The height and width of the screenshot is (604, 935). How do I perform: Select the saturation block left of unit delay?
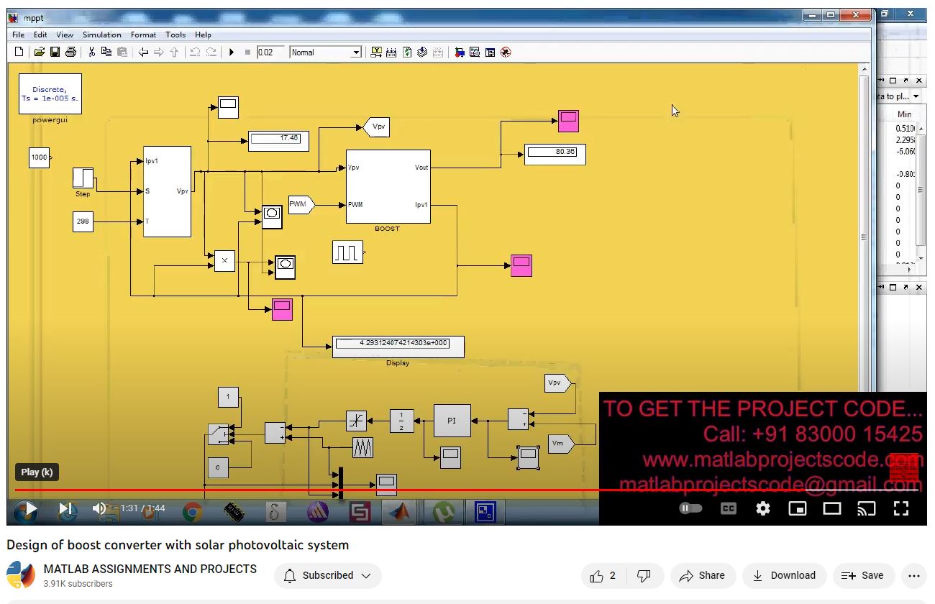pos(357,421)
